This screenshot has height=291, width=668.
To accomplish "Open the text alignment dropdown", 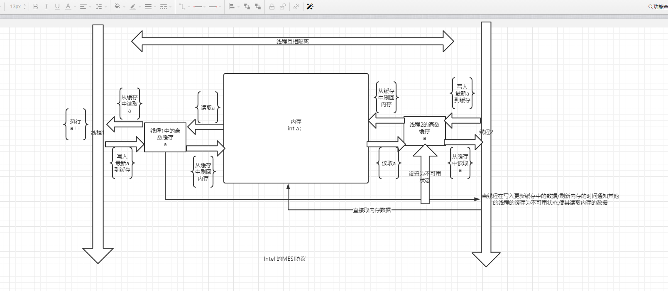I will [x=84, y=7].
